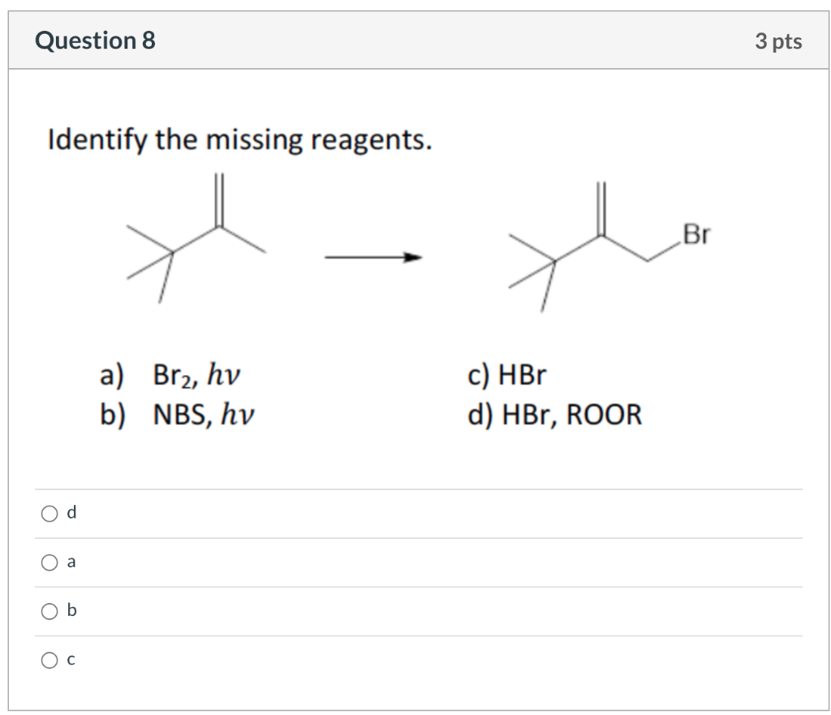Click the letter a next to its radio
Image resolution: width=831 pixels, height=715 pixels.
[70, 561]
